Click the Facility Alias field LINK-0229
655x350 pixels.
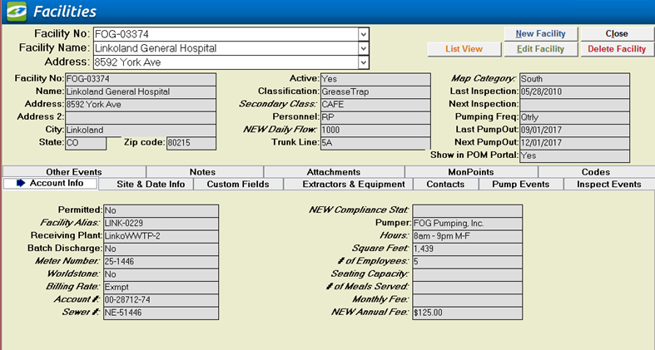point(161,223)
